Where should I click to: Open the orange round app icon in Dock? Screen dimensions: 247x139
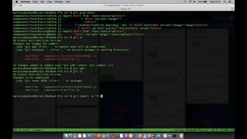point(140,136)
